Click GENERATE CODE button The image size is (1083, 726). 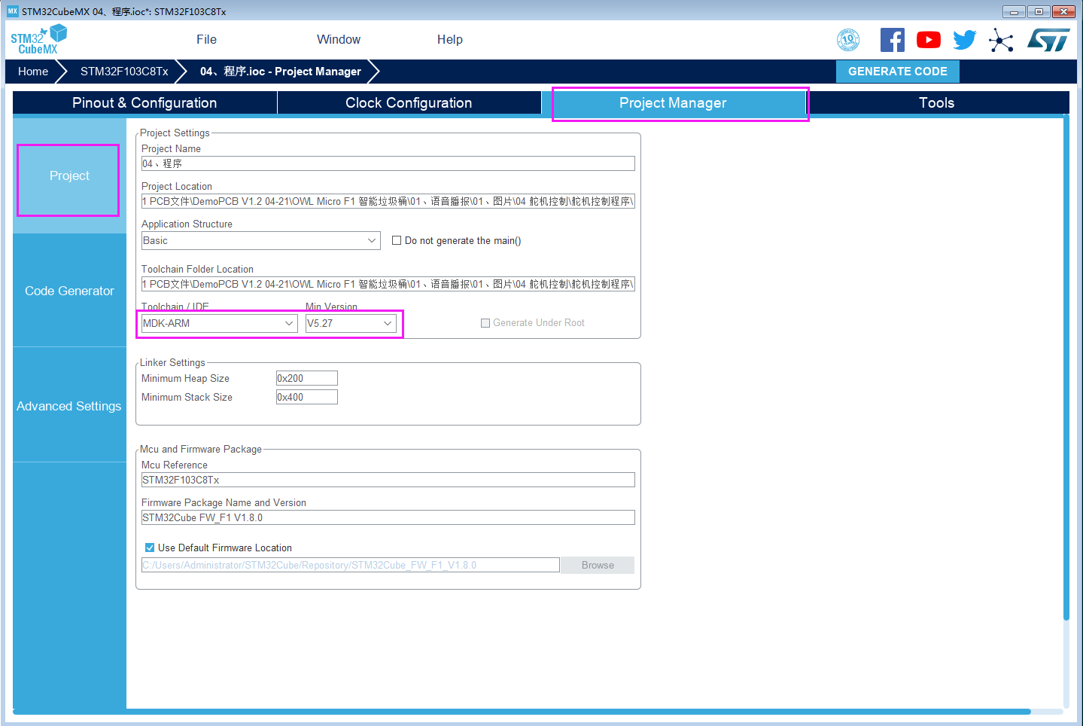tap(898, 72)
